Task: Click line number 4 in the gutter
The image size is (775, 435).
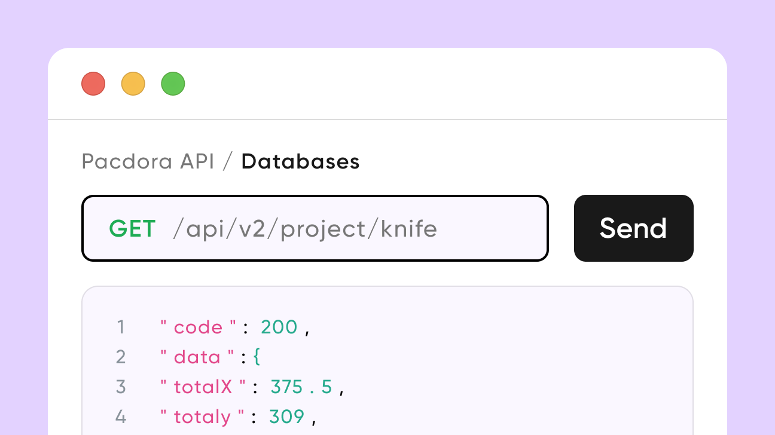Action: coord(121,416)
